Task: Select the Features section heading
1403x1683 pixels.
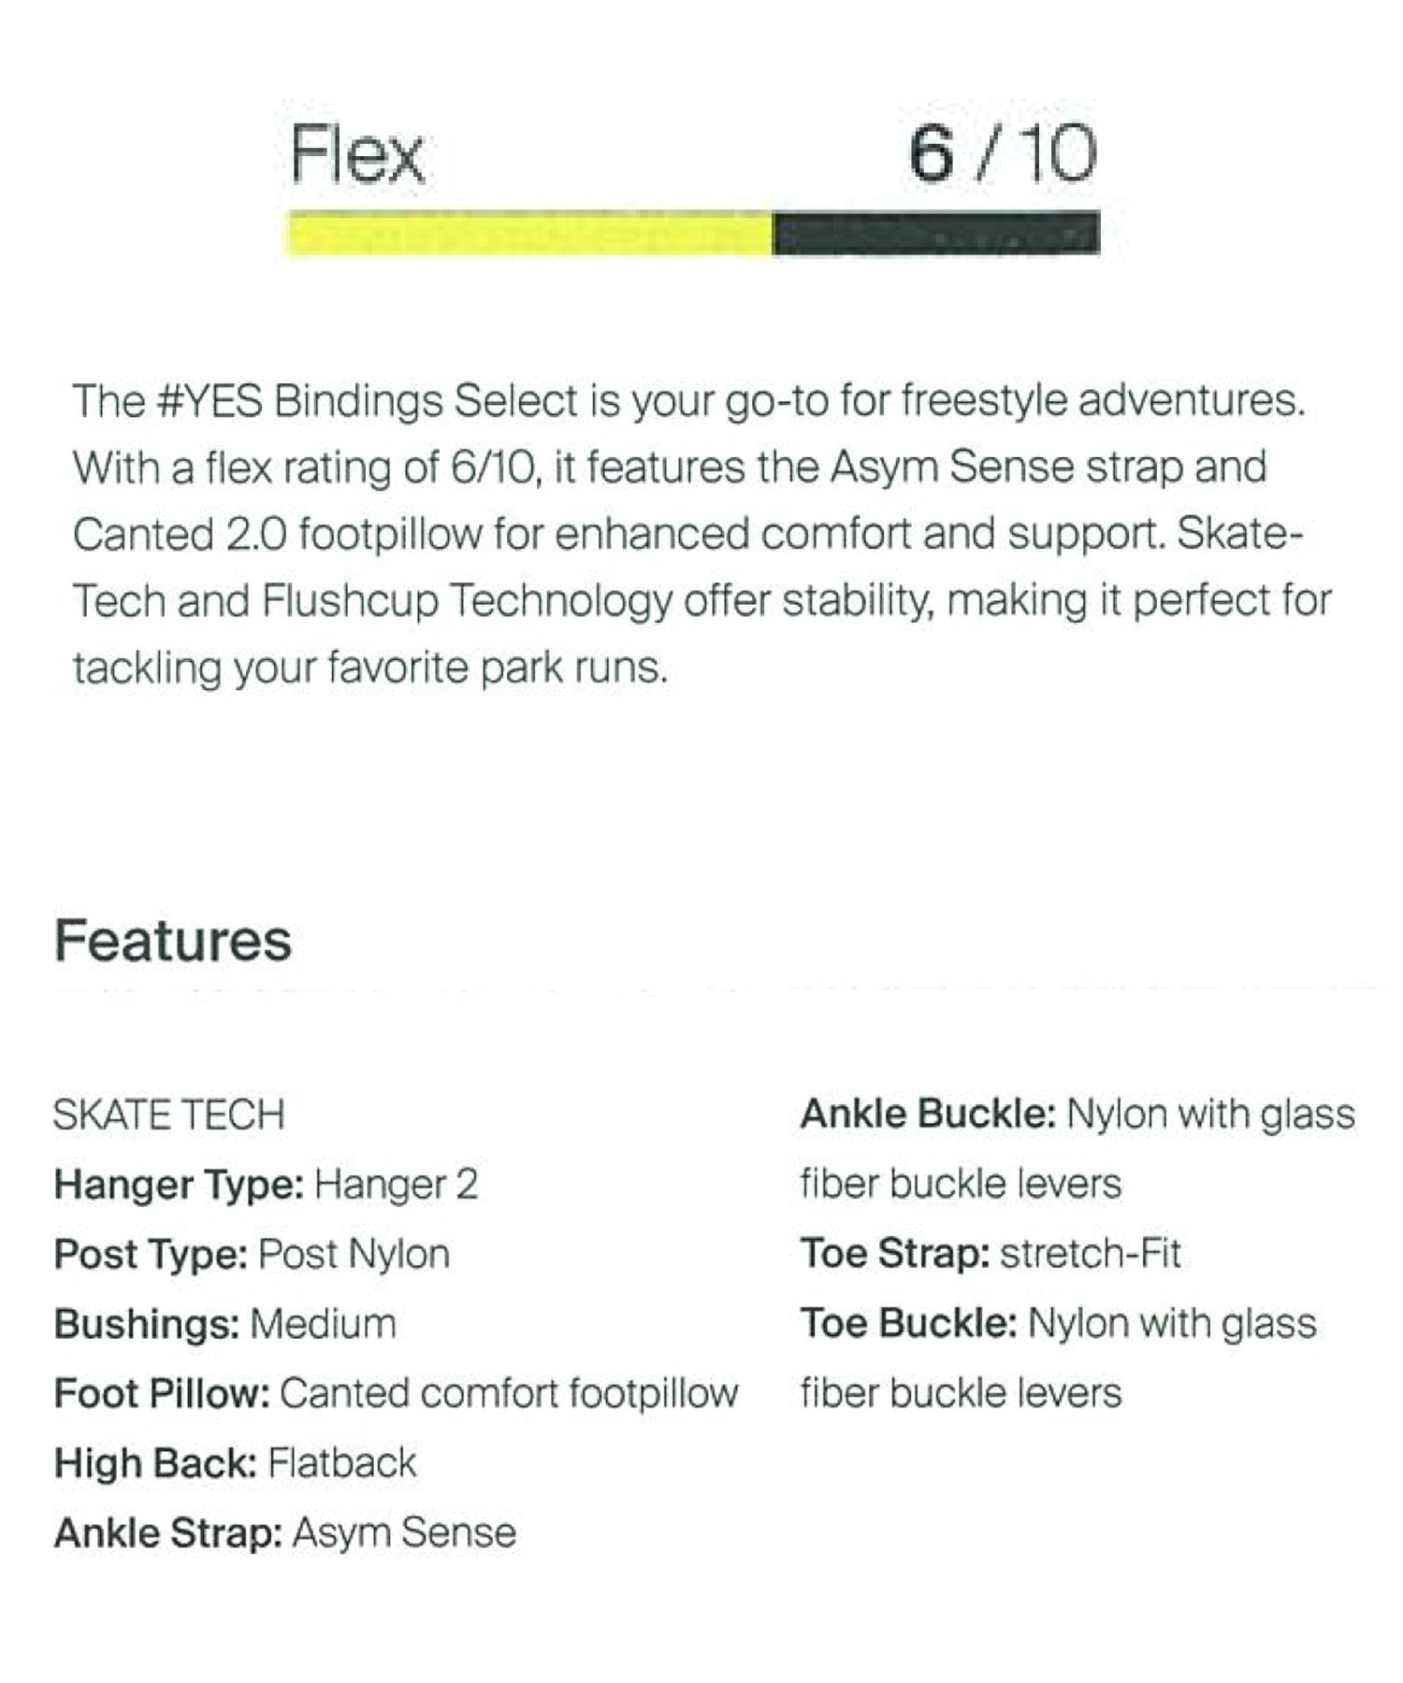Action: 173,941
